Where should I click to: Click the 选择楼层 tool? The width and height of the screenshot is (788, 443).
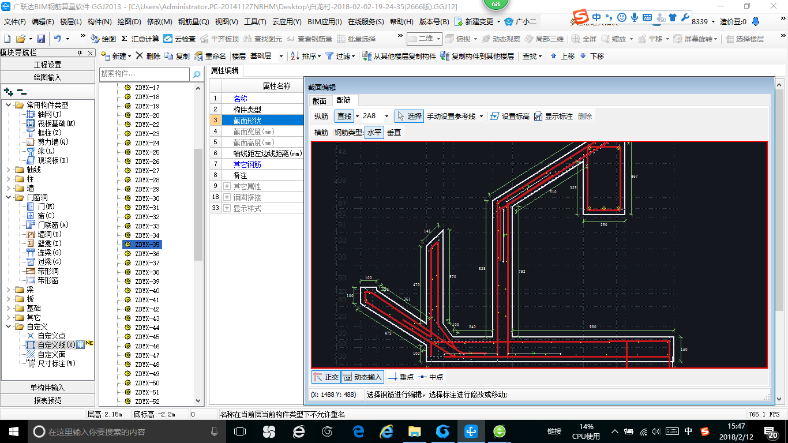(745, 39)
